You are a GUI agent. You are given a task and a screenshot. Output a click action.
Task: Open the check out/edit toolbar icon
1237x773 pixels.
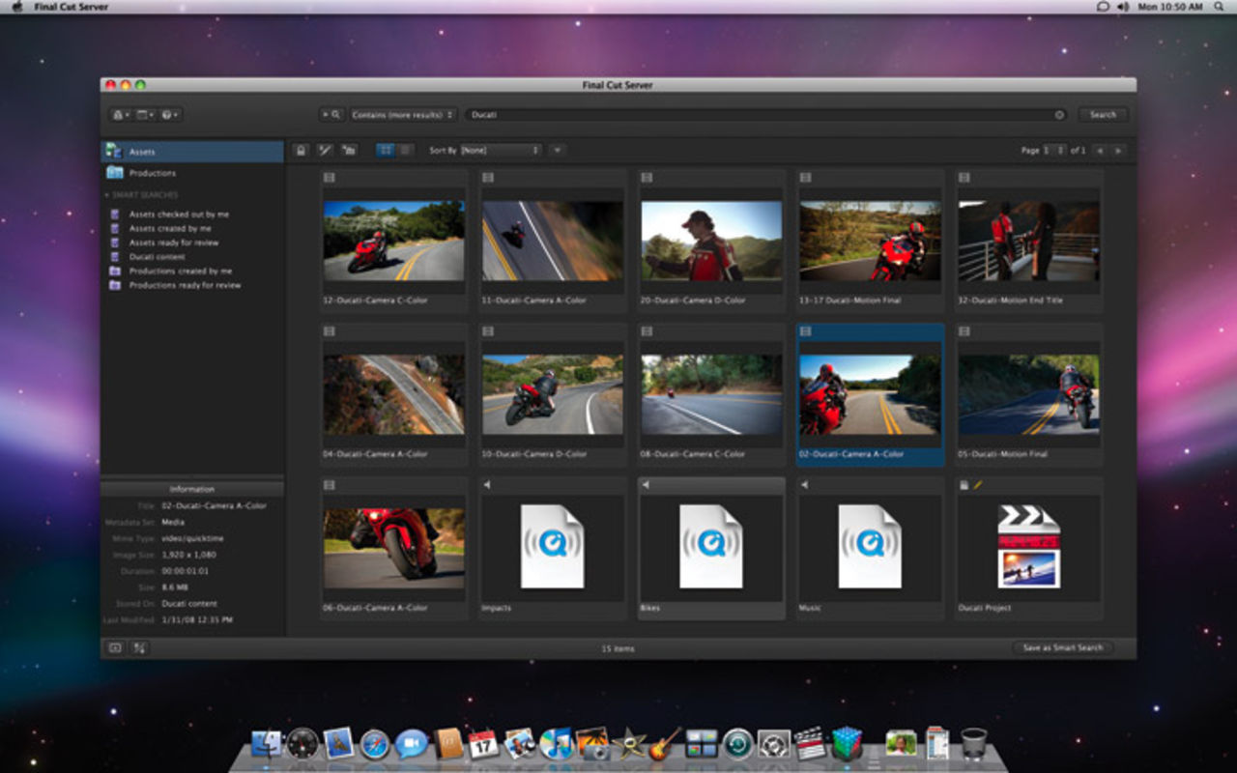point(326,151)
